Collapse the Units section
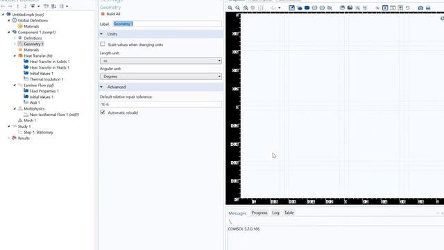Viewport: 444px width, 250px height. point(101,34)
